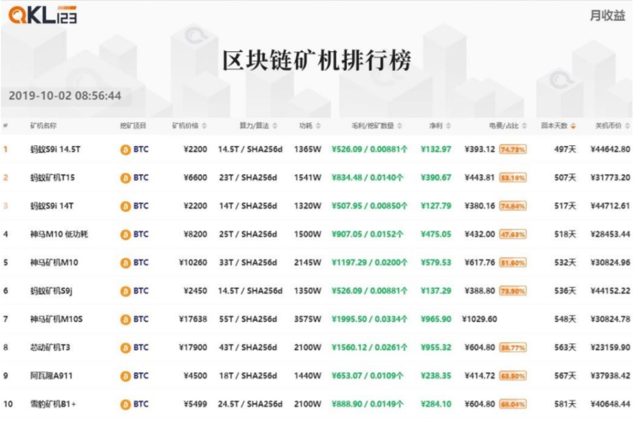
Task: Sort by 矿机价格 column arrows
Action: [204, 126]
